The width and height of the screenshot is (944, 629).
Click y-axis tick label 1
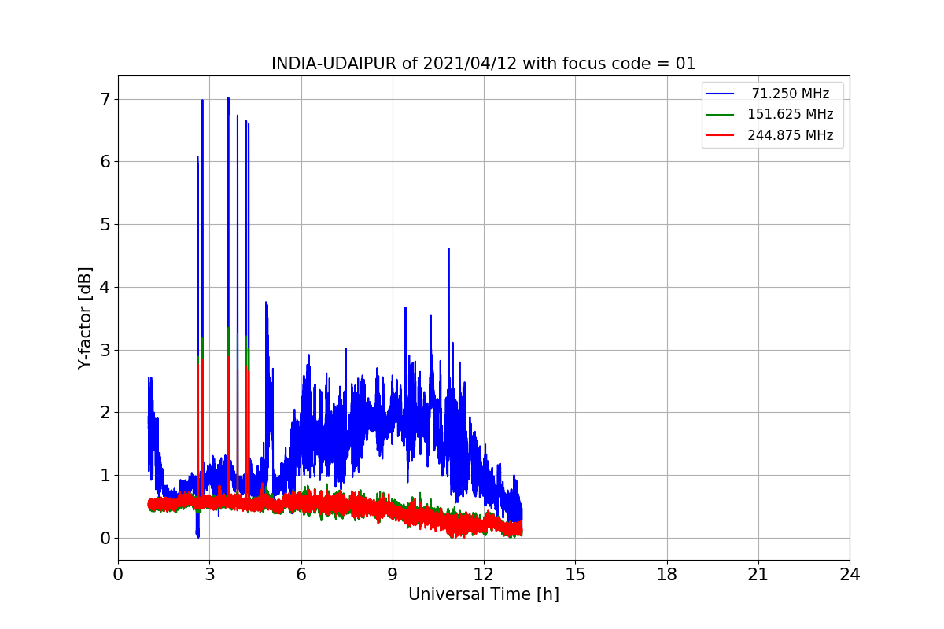[105, 475]
